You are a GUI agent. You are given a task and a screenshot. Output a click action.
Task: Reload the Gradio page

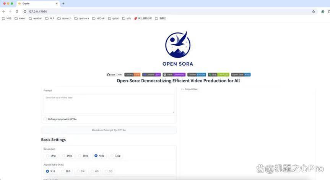coord(17,11)
